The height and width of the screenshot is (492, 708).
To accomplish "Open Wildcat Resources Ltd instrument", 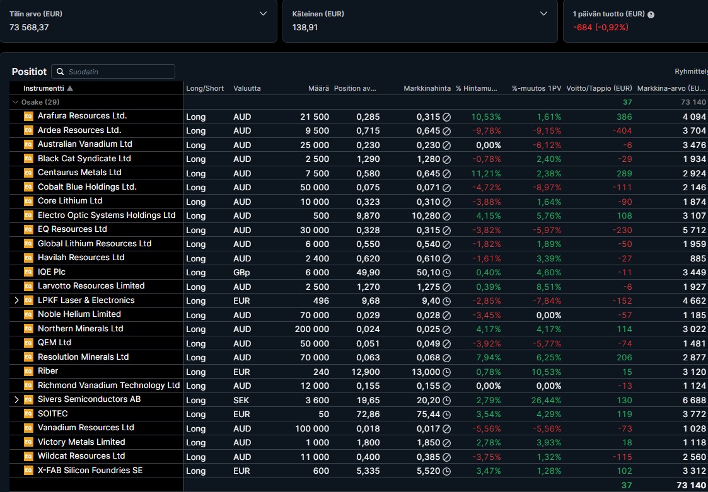I will coord(81,456).
